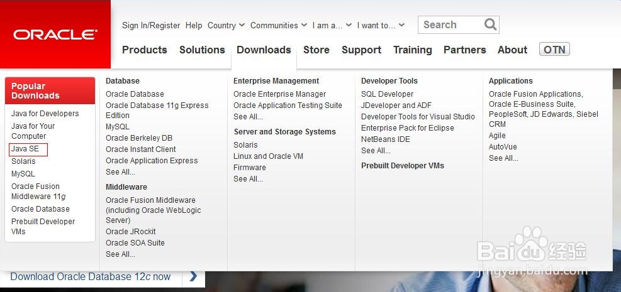
Task: Click Oracle Database under the Database heading
Action: (135, 94)
